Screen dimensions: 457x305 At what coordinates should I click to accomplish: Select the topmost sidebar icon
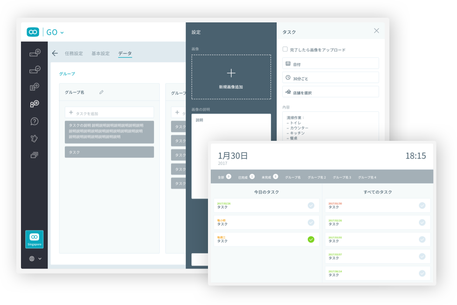point(34,53)
